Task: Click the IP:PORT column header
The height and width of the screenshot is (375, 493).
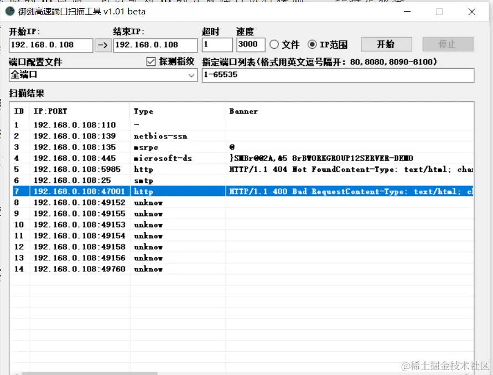Action: point(80,111)
